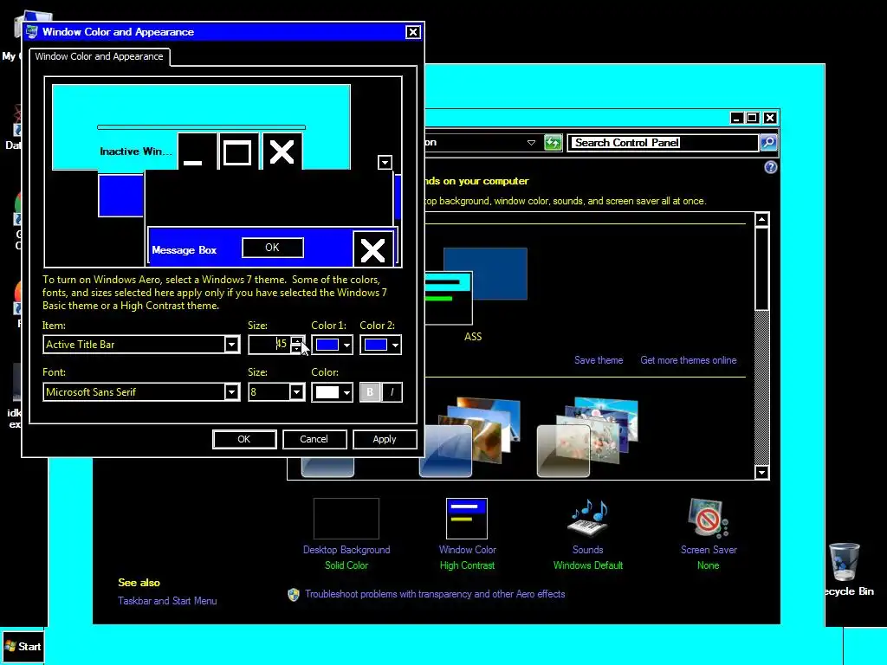The width and height of the screenshot is (887, 665).
Task: Click themes list scrollbar up arrow
Action: [x=761, y=219]
